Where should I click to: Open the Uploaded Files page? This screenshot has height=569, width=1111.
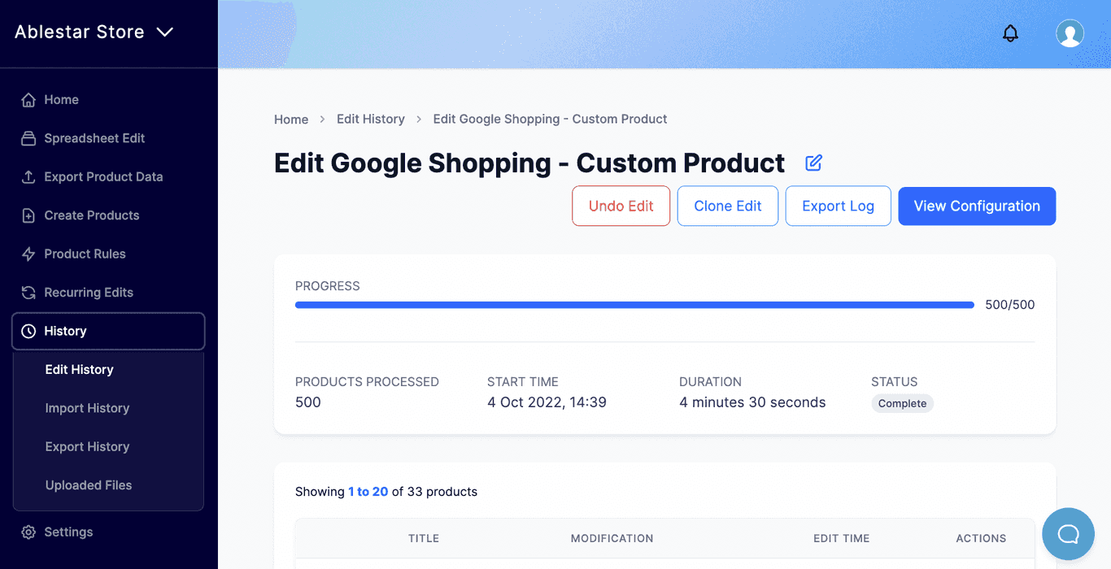[x=88, y=484]
